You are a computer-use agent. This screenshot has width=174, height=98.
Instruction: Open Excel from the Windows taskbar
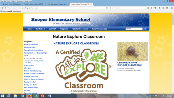[x=36, y=96]
